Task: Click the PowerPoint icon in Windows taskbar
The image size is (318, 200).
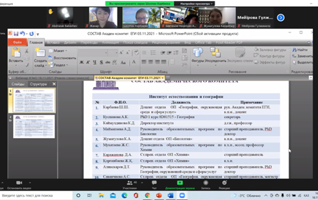Action: click(x=159, y=195)
